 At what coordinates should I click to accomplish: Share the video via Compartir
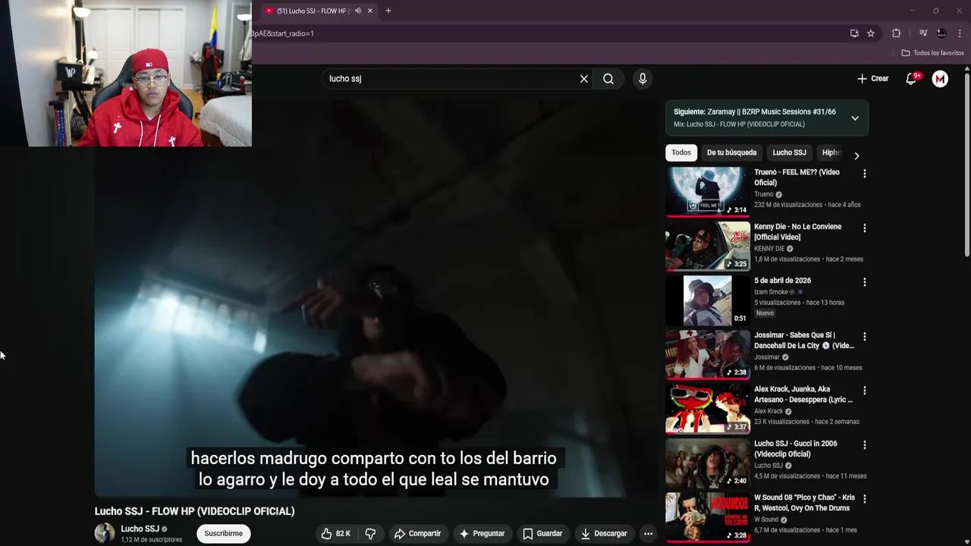point(418,534)
